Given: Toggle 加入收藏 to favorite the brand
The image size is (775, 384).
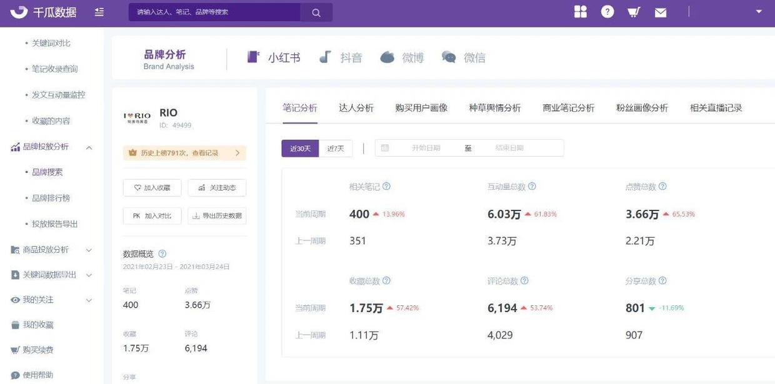Looking at the screenshot, I should [152, 187].
